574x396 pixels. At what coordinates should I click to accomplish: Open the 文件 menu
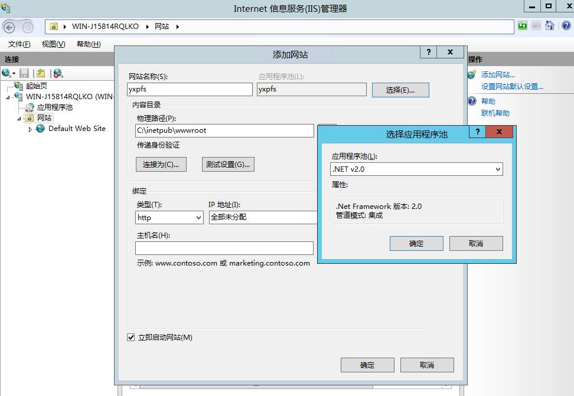click(19, 44)
